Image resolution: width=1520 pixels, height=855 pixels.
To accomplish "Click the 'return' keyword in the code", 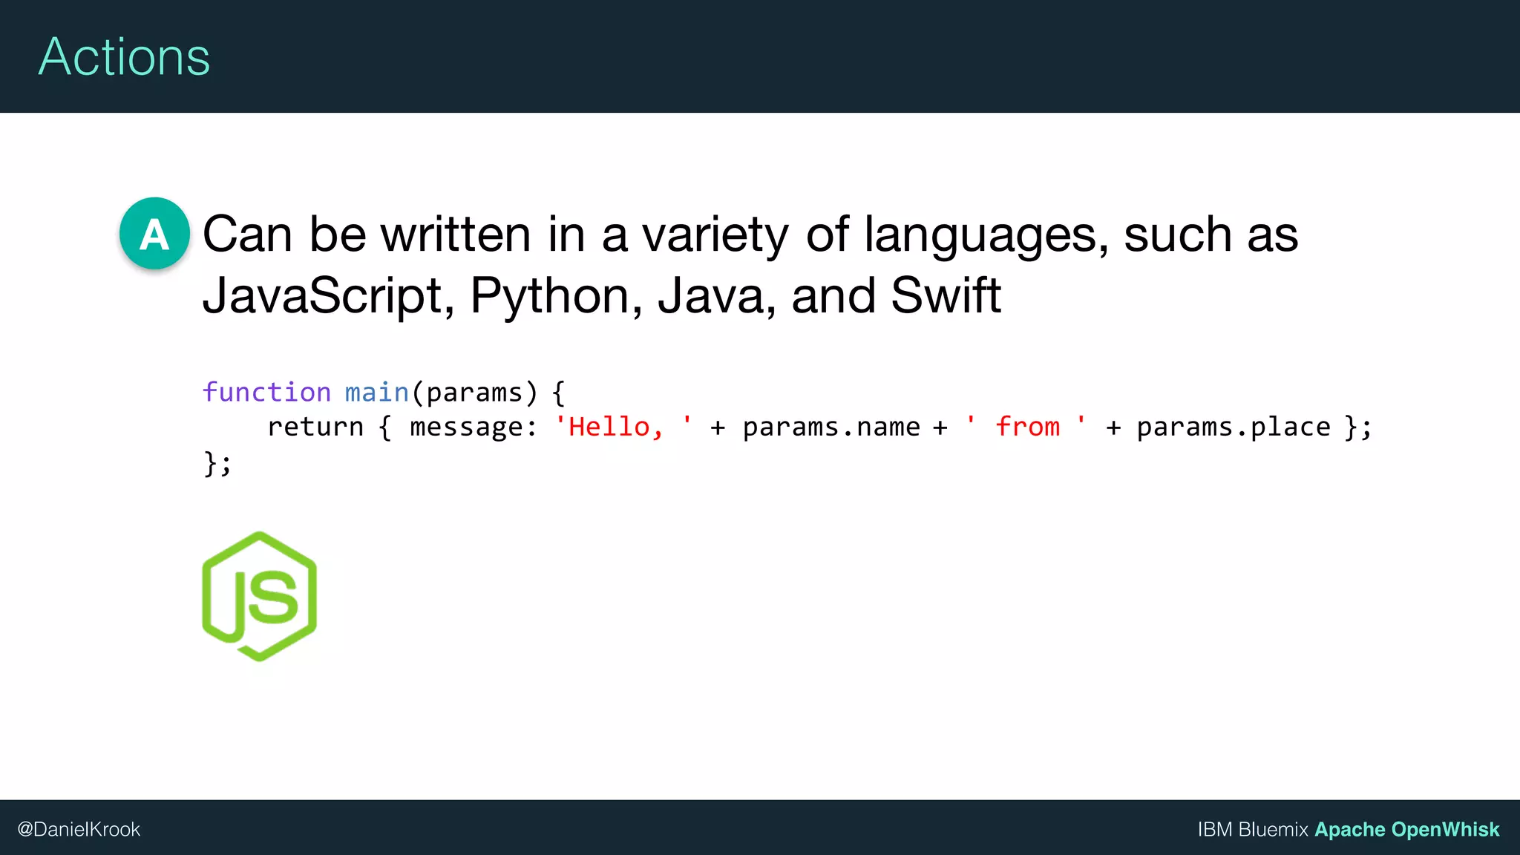I will 315,427.
